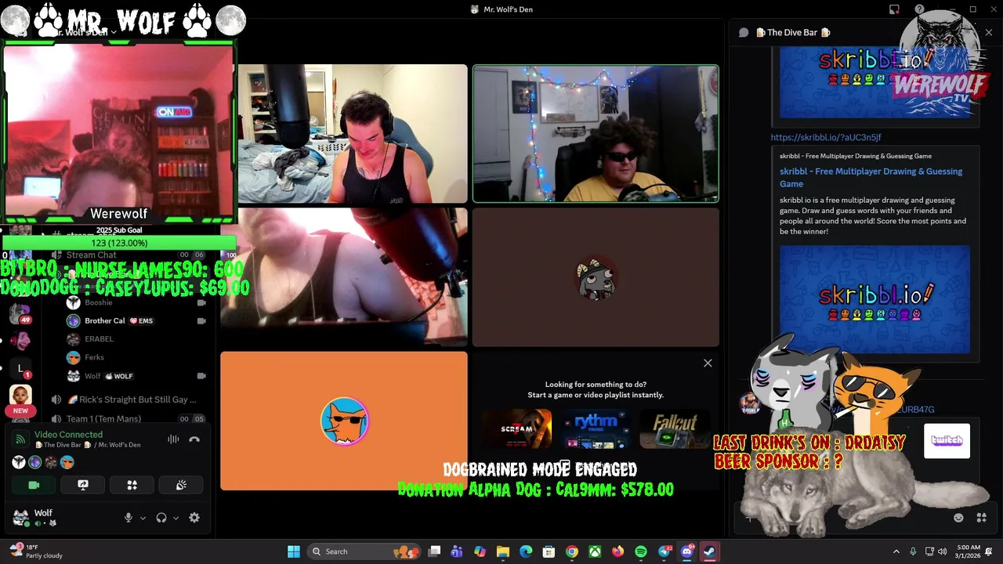Open the clock showing 5:00 AM

(x=969, y=551)
